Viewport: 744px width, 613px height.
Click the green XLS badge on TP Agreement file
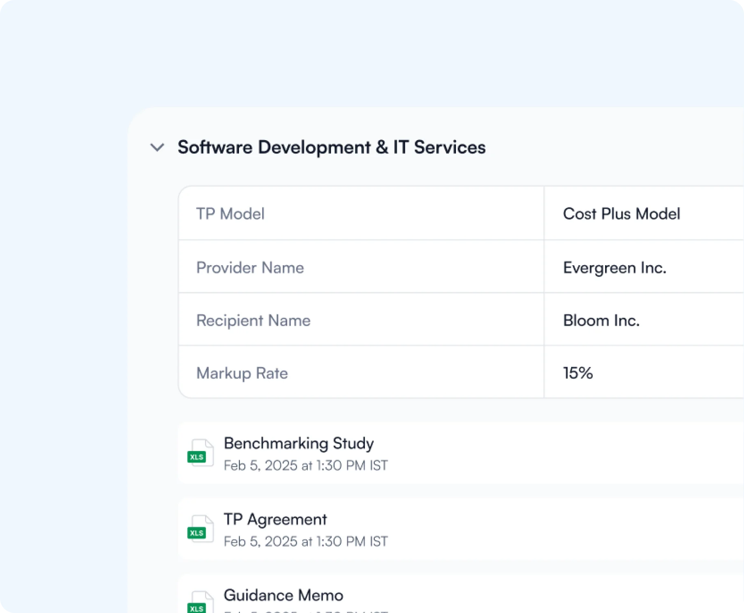[x=197, y=532]
